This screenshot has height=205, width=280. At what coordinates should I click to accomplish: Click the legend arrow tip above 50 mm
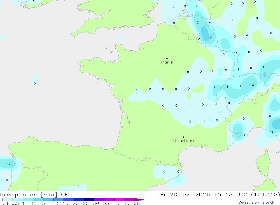(x=140, y=200)
